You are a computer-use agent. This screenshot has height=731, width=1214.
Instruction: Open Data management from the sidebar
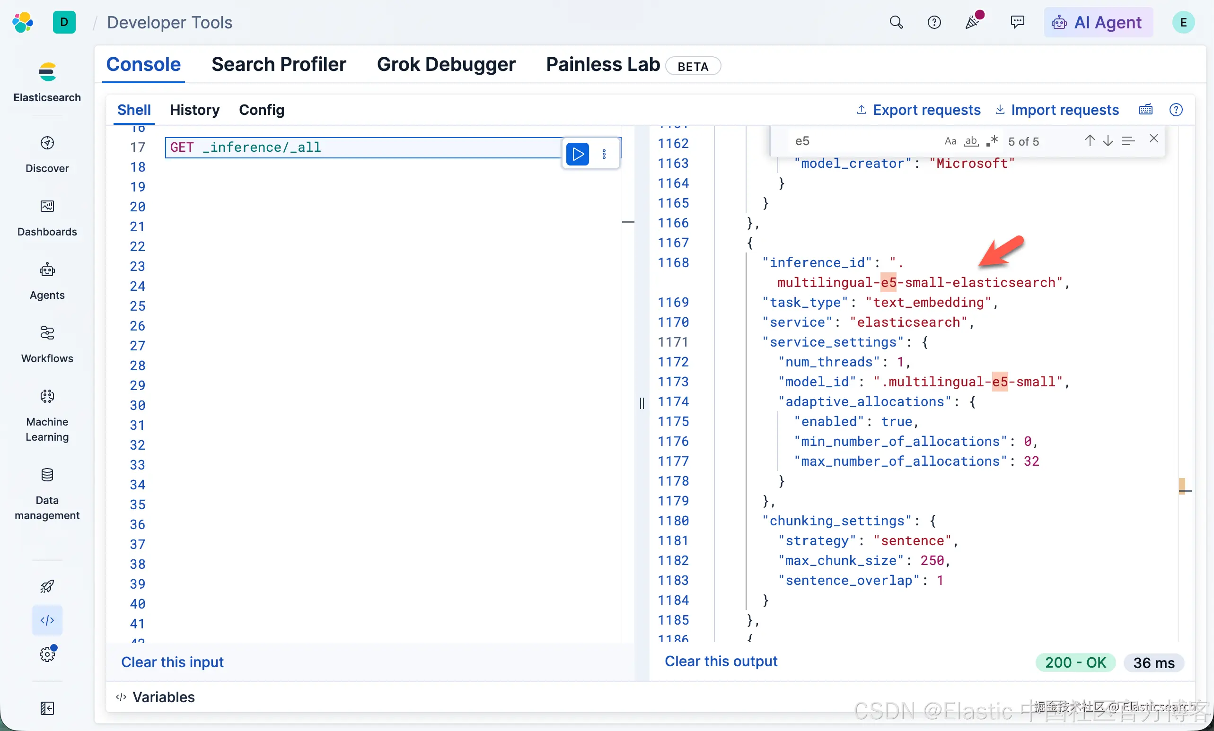(47, 494)
